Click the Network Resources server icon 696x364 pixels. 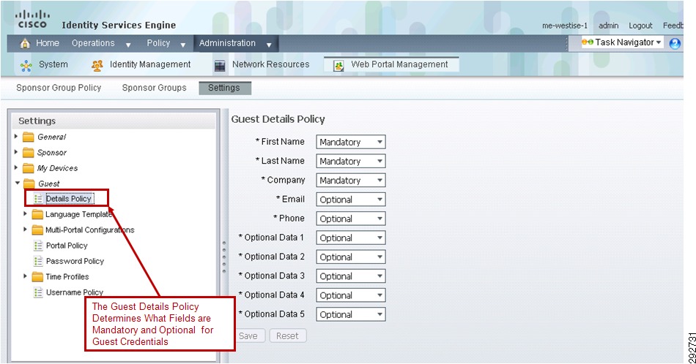pos(220,66)
